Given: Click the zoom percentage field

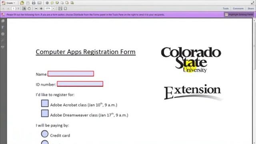Looking at the screenshot, I should coord(48,8).
